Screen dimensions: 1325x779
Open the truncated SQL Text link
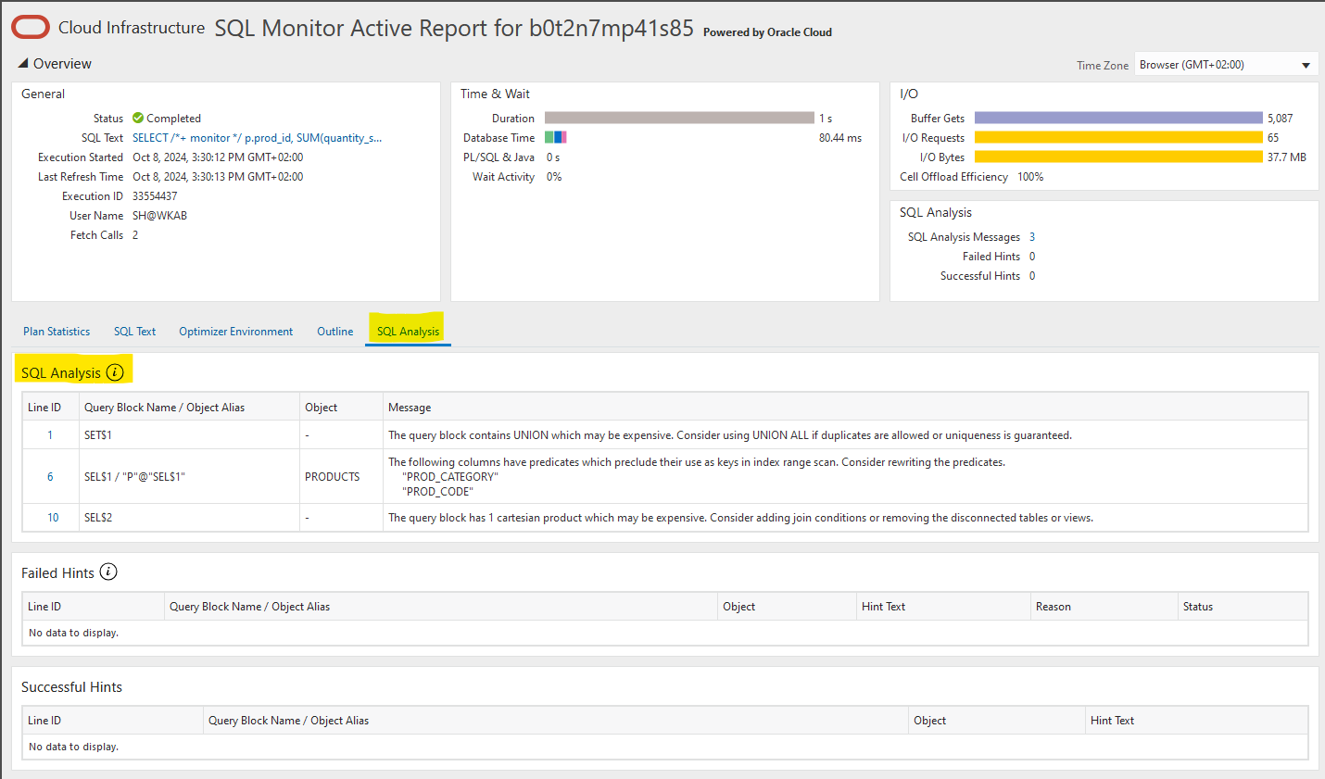click(x=256, y=137)
